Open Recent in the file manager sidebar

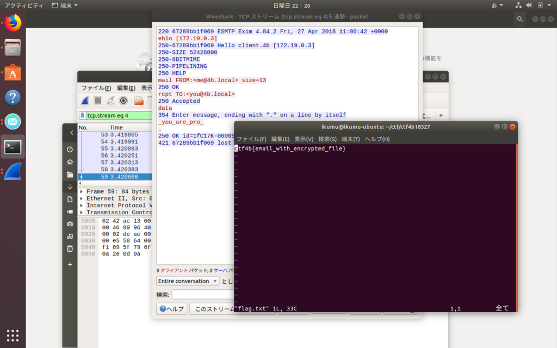(70, 150)
